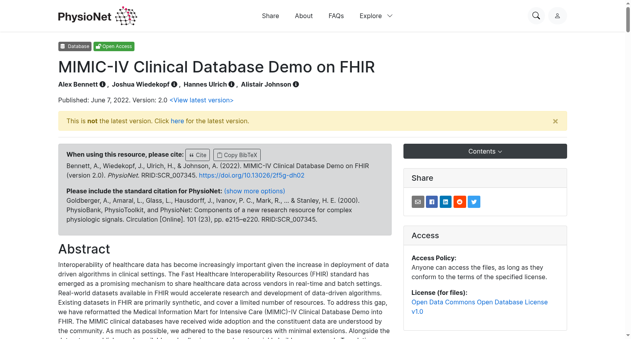Open the Share menu item
Viewport: 631px width, 339px height.
point(271,16)
